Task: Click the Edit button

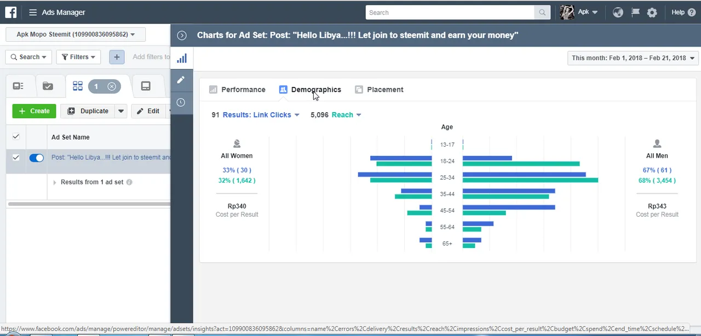Action: tap(148, 111)
